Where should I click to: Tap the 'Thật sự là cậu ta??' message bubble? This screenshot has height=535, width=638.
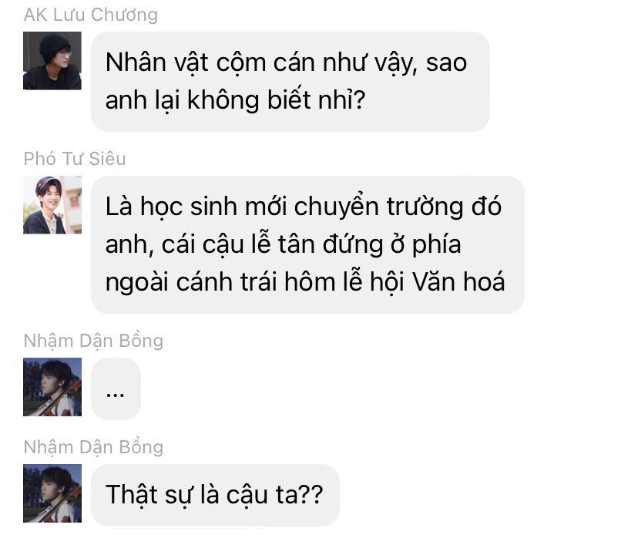[x=215, y=495]
